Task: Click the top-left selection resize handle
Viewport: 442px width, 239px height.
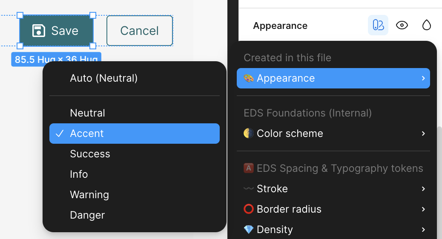Action: point(20,15)
